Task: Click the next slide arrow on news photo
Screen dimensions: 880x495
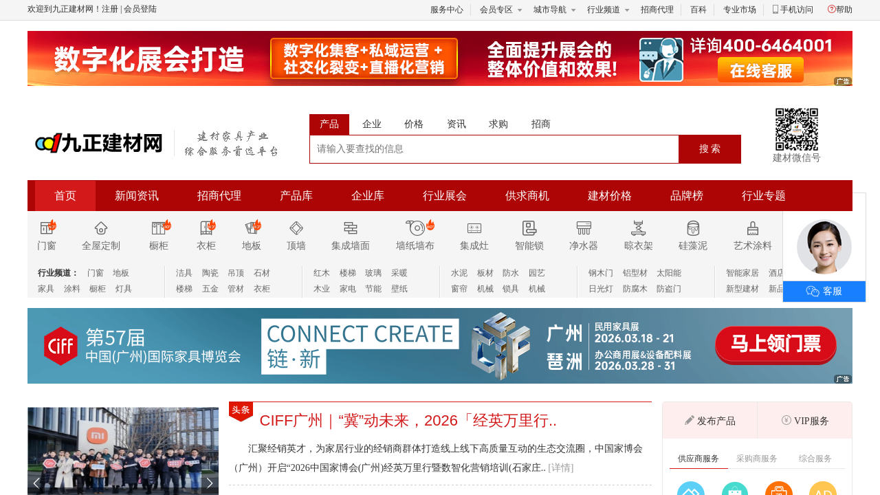Action: [x=210, y=483]
